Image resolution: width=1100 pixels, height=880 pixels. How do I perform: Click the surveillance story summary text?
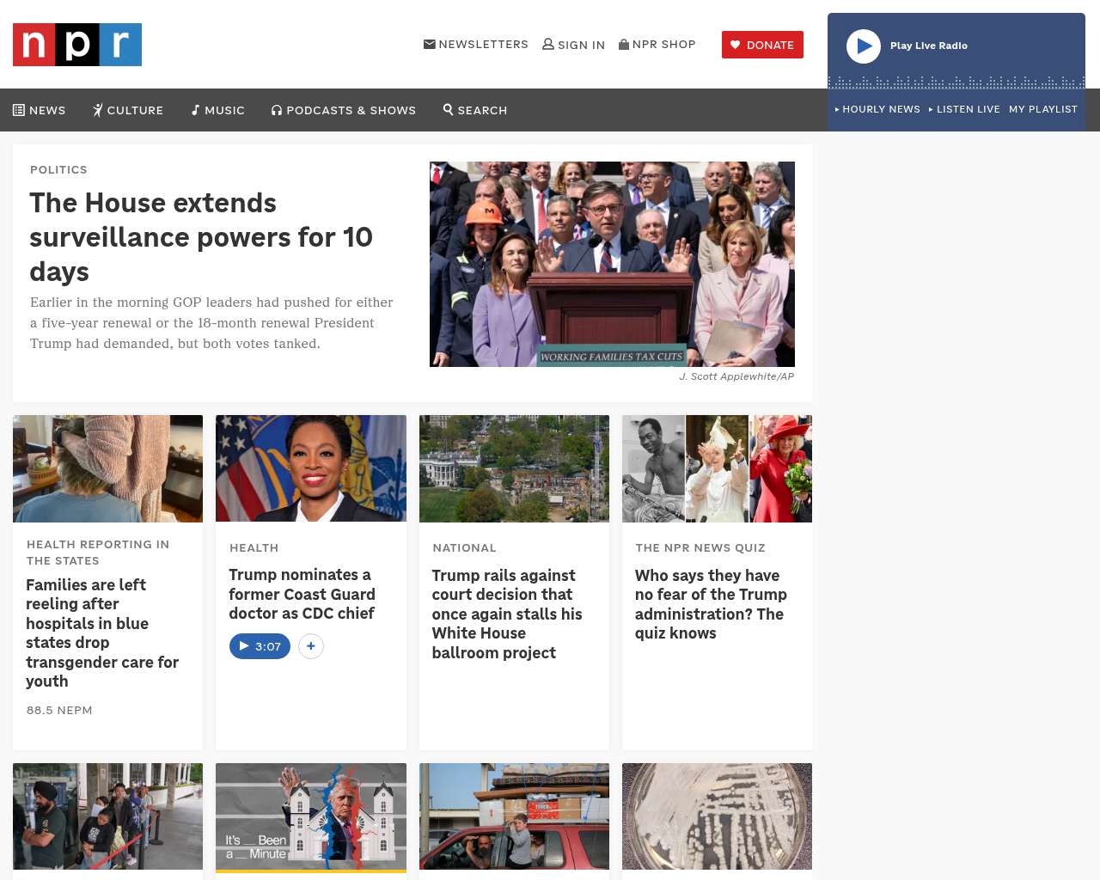(211, 323)
